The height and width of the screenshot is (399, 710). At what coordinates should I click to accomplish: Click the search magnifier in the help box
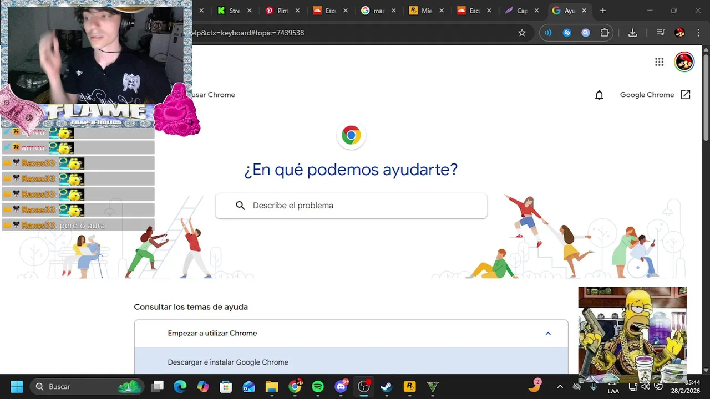pos(240,206)
